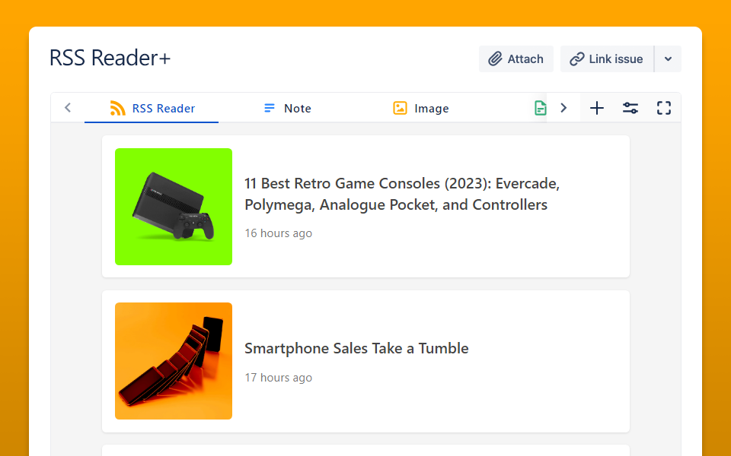Click the RSS Reader+ title
731x456 pixels.
(110, 59)
